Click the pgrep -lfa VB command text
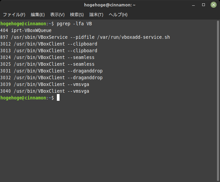 74,24
